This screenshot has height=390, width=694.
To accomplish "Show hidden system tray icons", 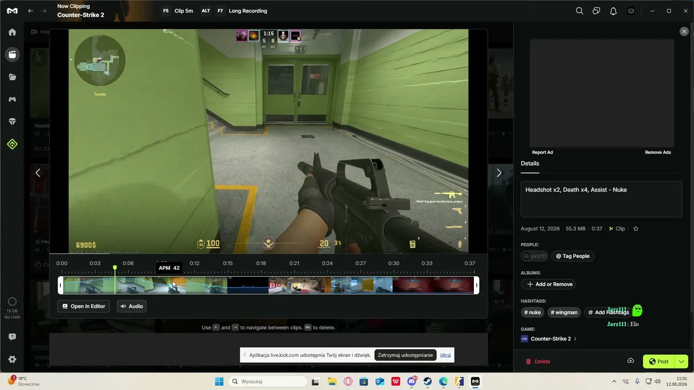I will coord(614,381).
